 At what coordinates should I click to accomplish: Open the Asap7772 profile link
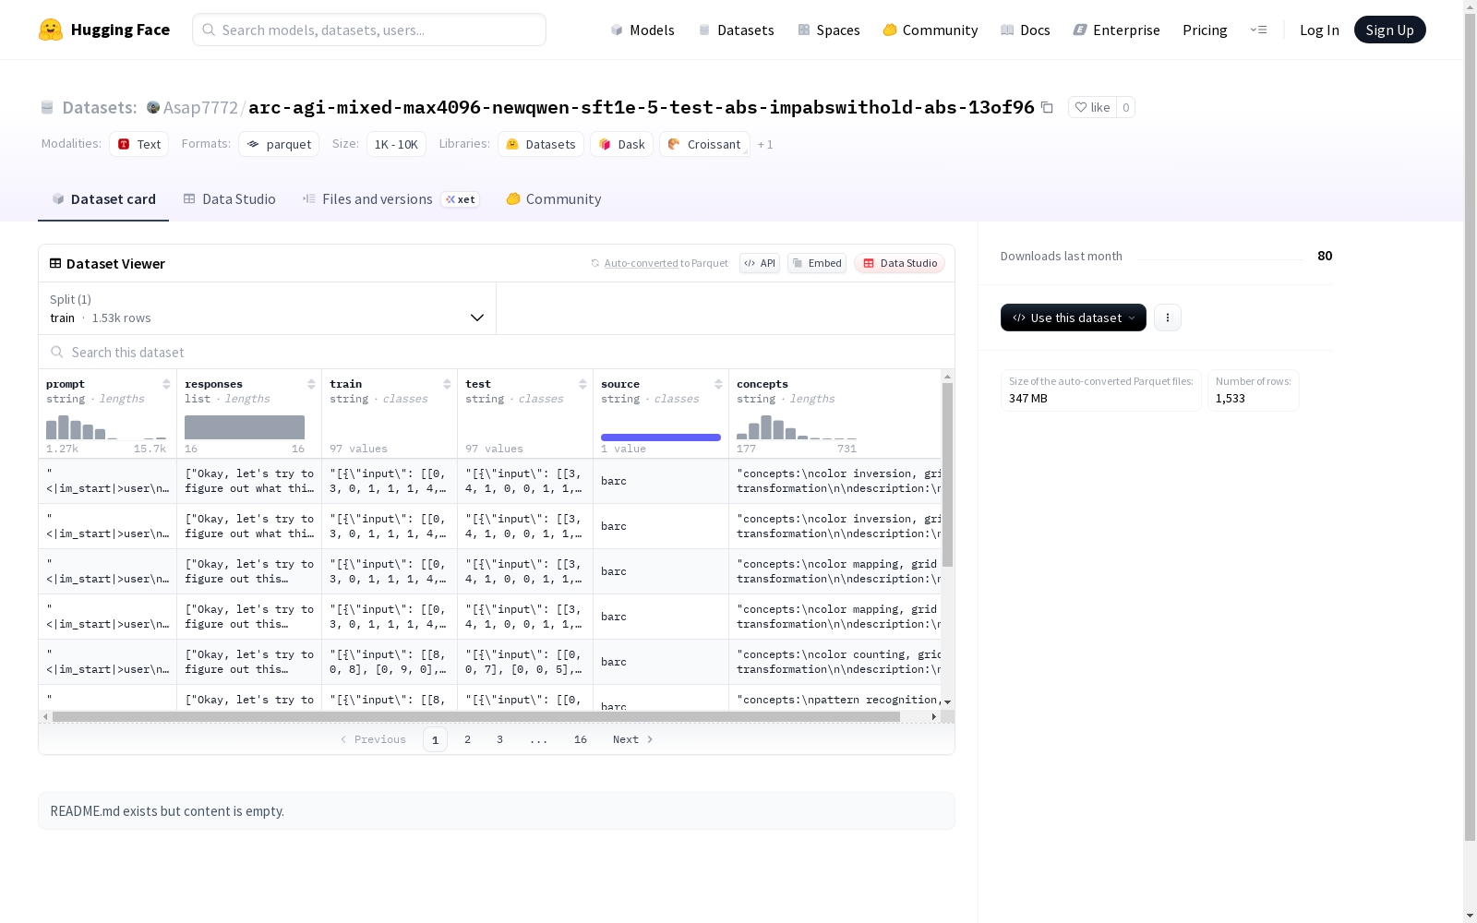click(x=200, y=107)
